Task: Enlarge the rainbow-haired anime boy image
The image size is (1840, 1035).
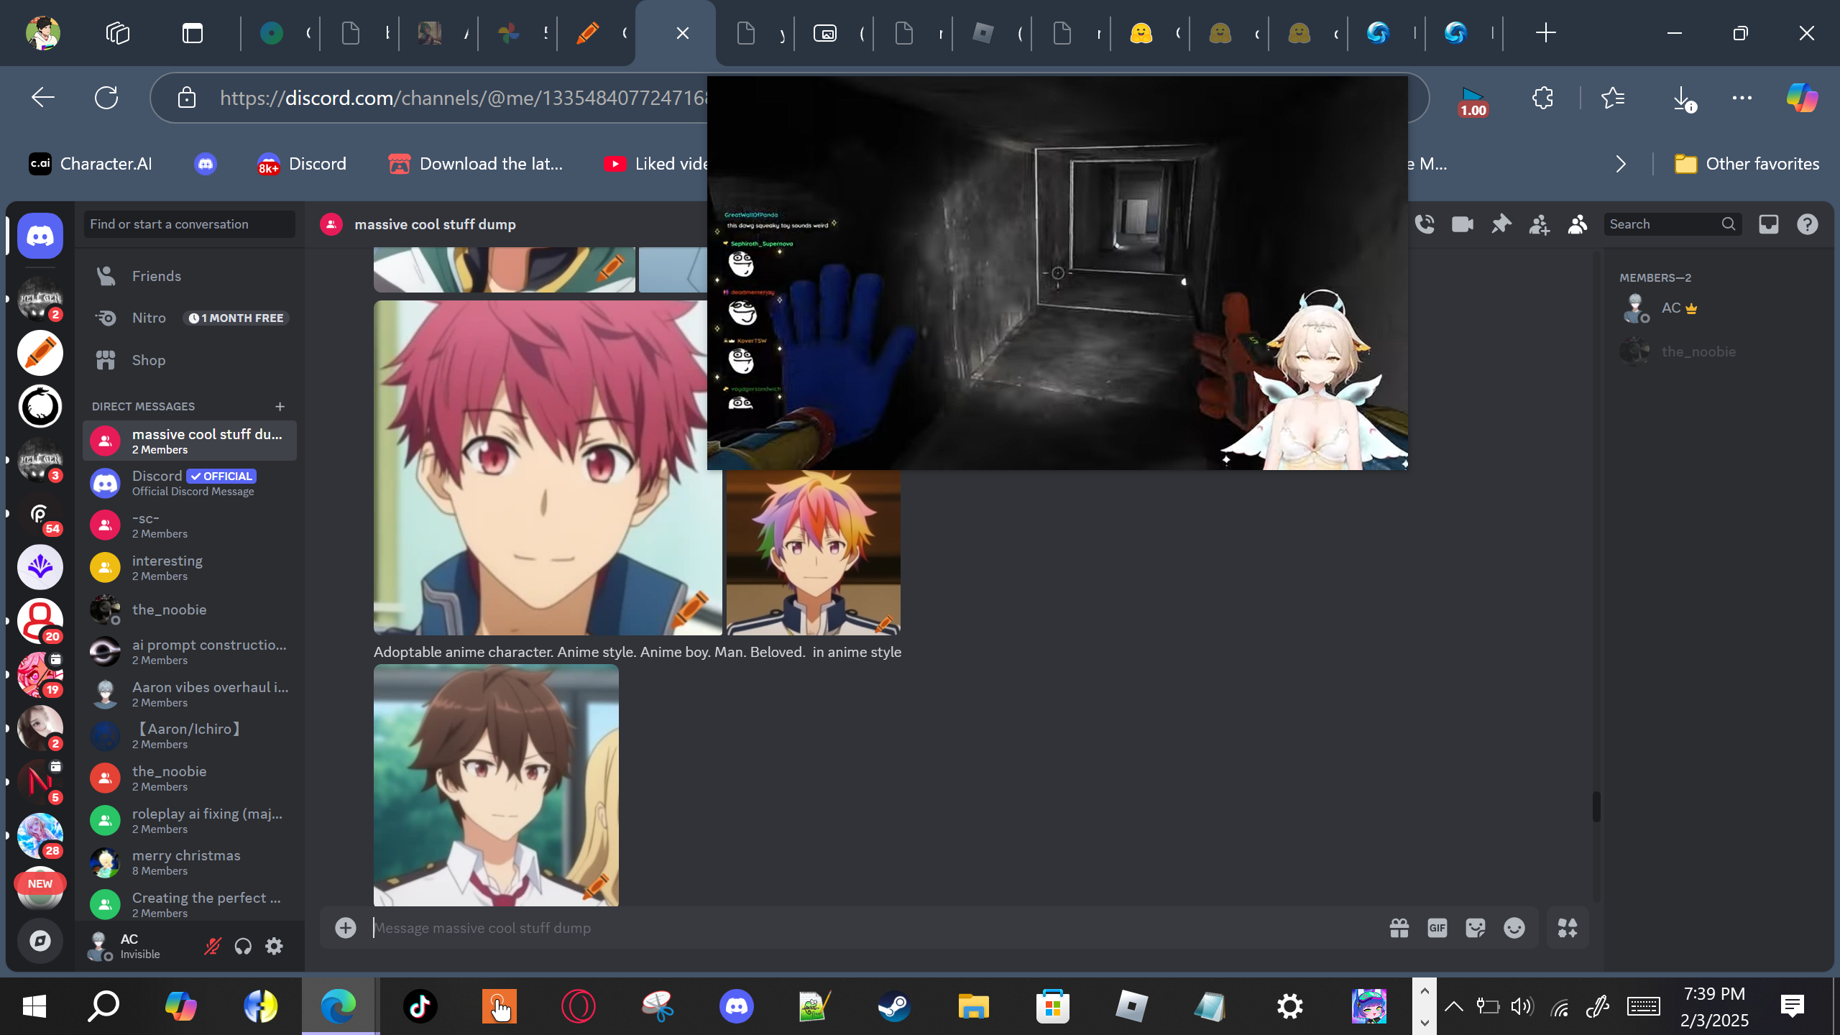Action: point(814,553)
